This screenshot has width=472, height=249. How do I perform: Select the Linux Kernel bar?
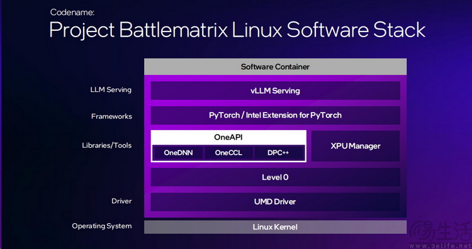(275, 227)
